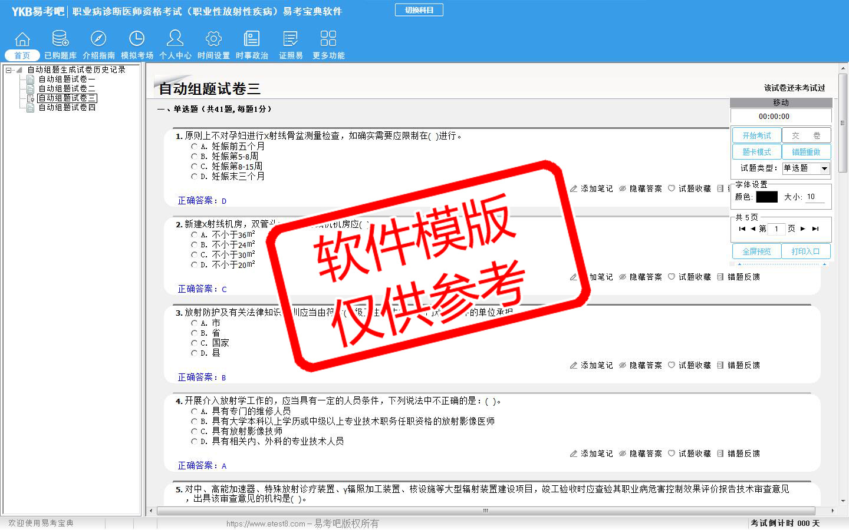This screenshot has height=530, width=849.
Task: Open the 首页 home icon
Action: (22, 39)
